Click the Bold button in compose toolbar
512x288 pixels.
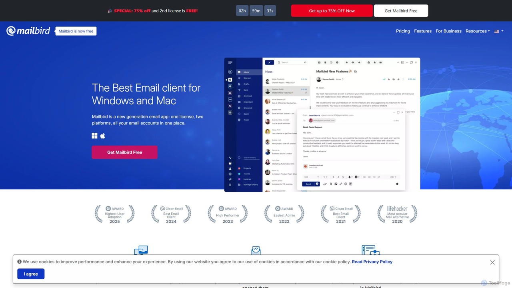(x=333, y=177)
